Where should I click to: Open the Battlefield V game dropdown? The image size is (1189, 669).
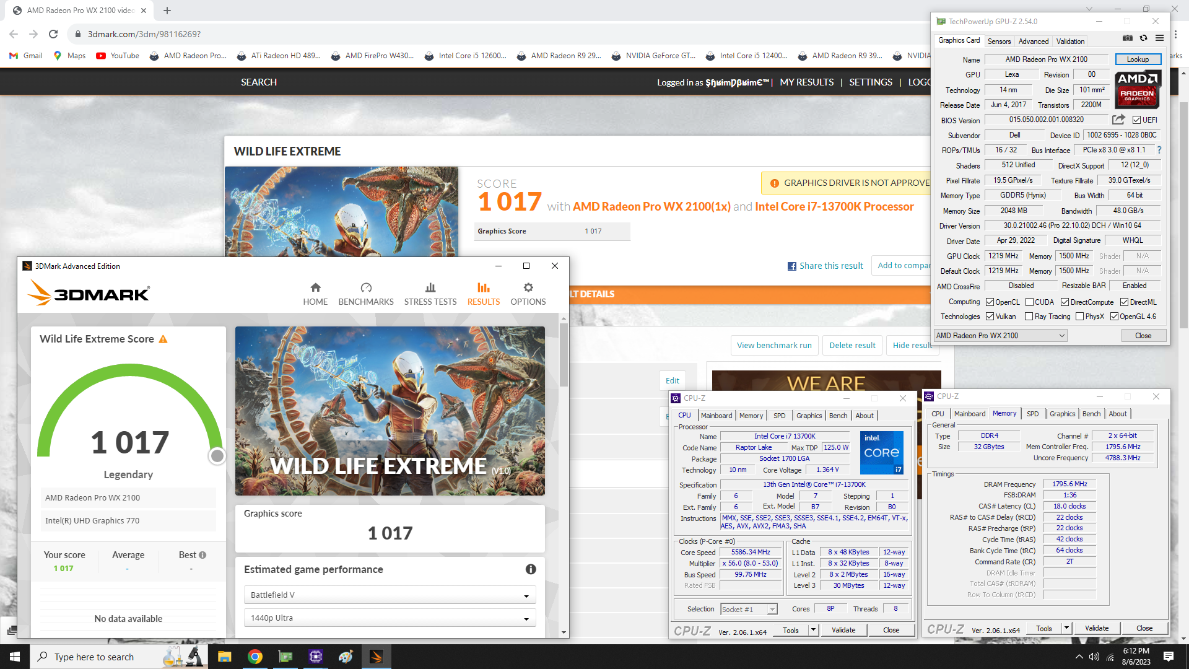click(x=390, y=595)
